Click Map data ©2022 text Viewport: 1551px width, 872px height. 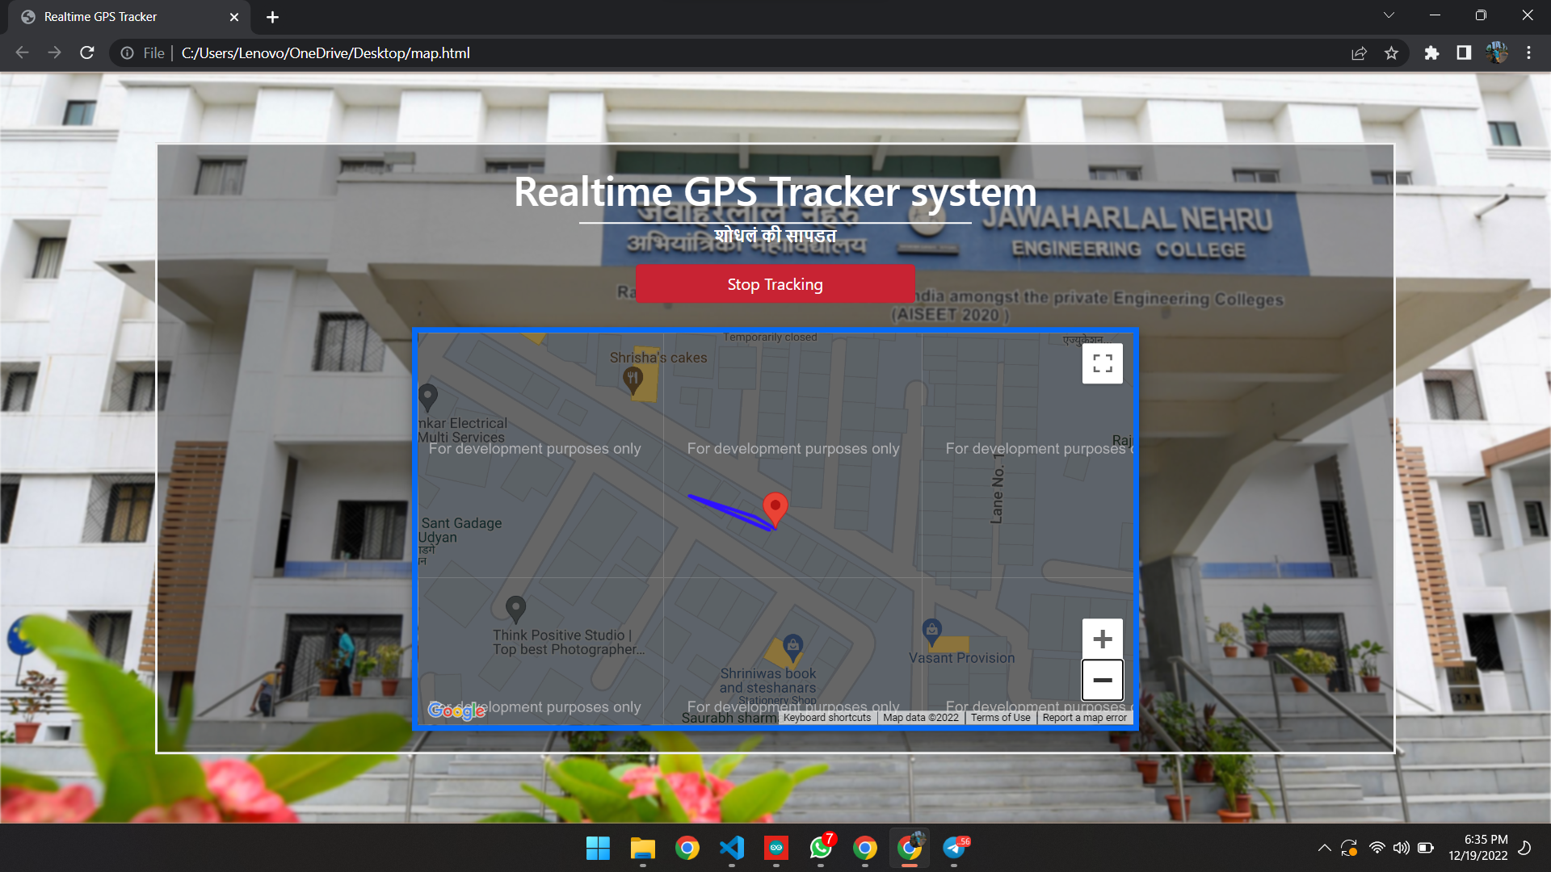tap(921, 717)
